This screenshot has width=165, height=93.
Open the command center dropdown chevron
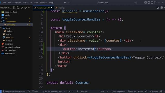click(x=135, y=3)
